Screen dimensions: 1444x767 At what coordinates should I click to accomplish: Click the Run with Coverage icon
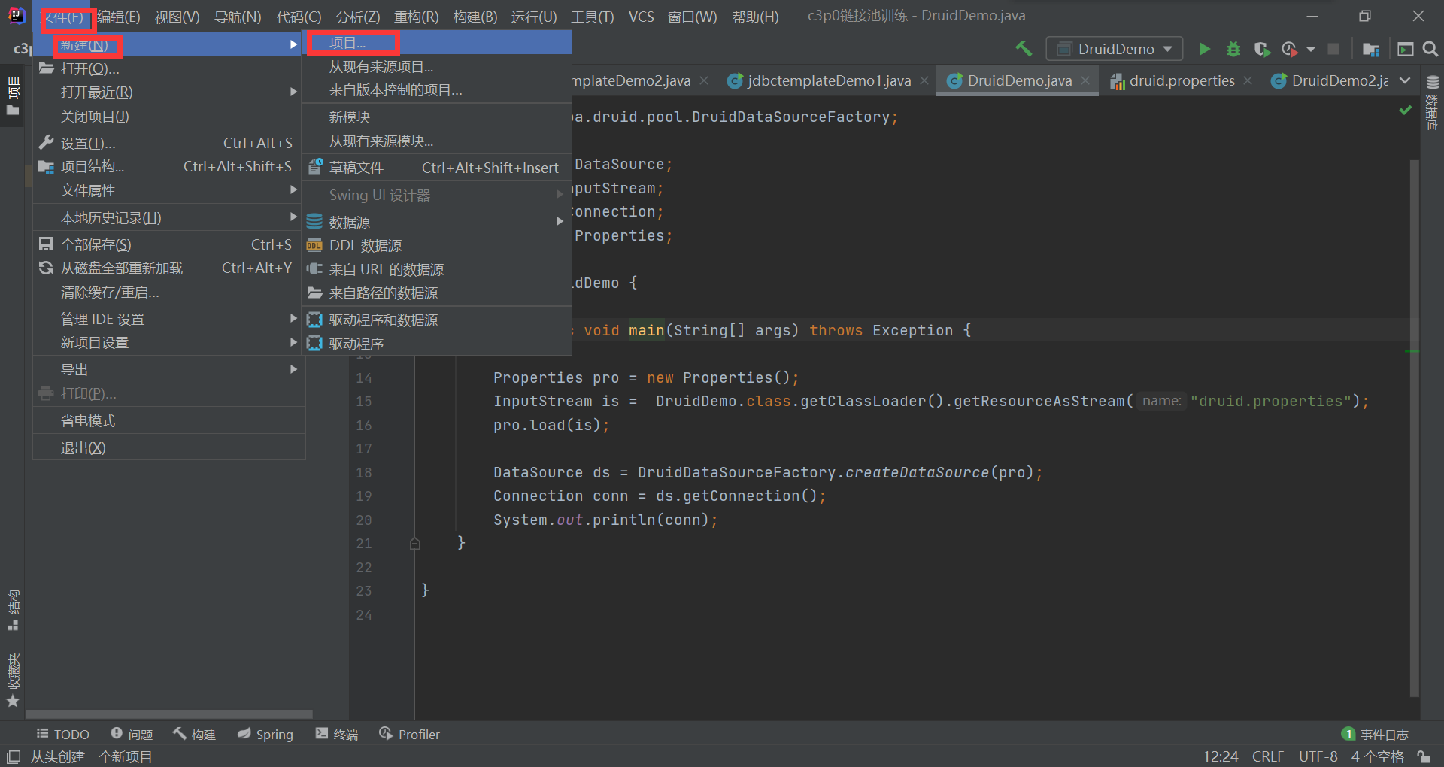1262,49
